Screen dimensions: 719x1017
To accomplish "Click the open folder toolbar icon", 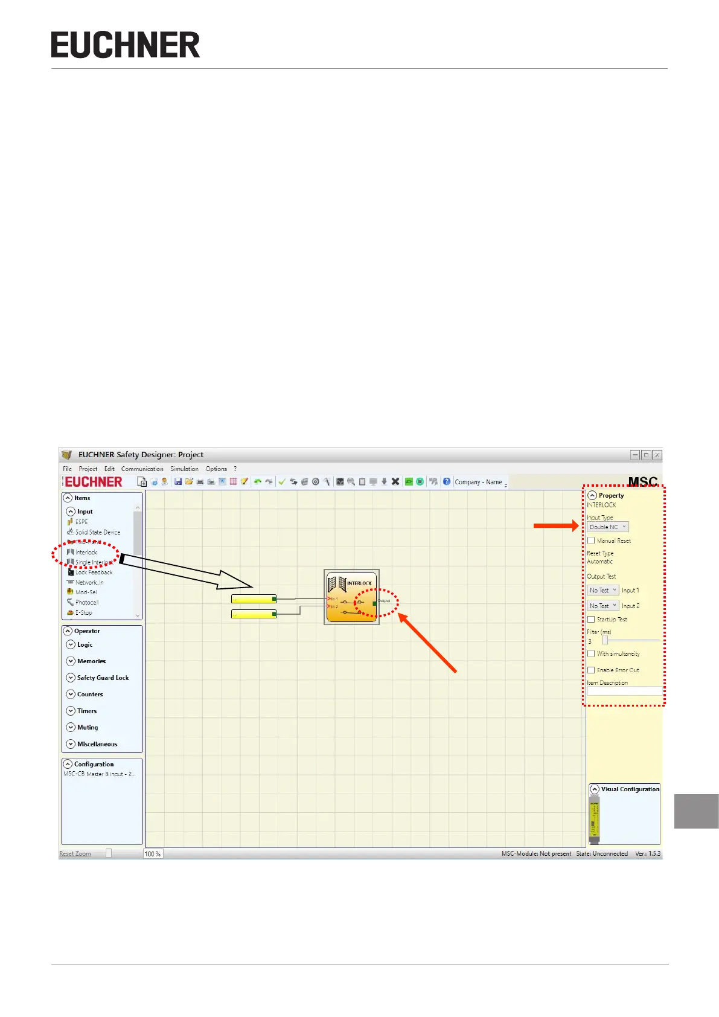I will pyautogui.click(x=189, y=481).
